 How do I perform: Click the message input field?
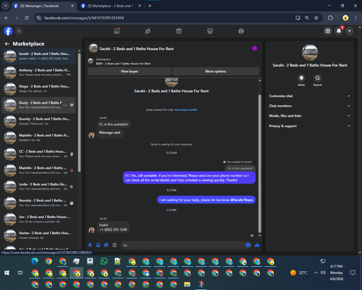click(183, 245)
